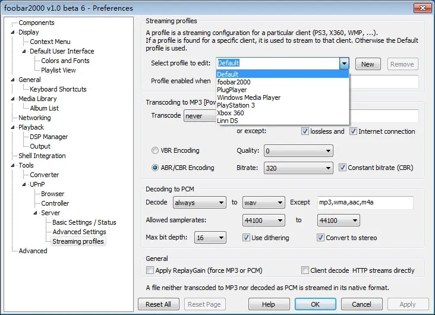Toggle the Convert to stereo checkbox

click(320, 238)
